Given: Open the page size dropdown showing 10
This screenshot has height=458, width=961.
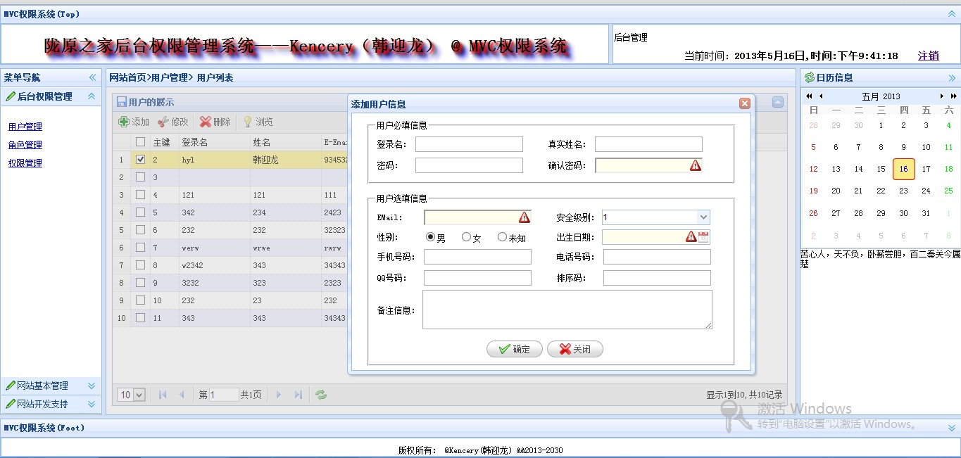Looking at the screenshot, I should [x=131, y=395].
